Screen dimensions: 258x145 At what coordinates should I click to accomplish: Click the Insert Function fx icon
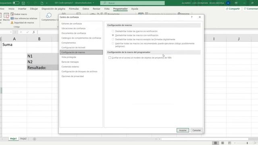[34, 32]
